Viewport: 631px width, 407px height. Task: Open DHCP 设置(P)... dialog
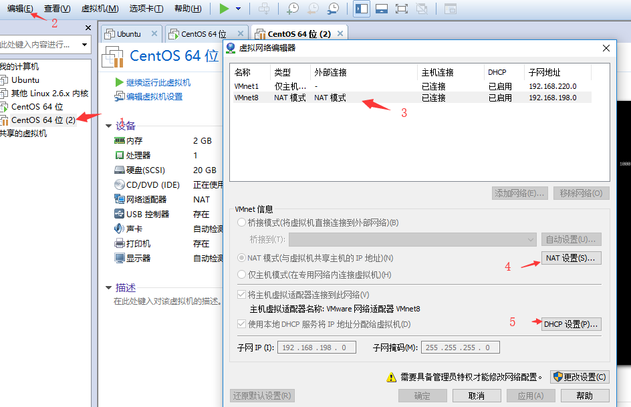571,324
